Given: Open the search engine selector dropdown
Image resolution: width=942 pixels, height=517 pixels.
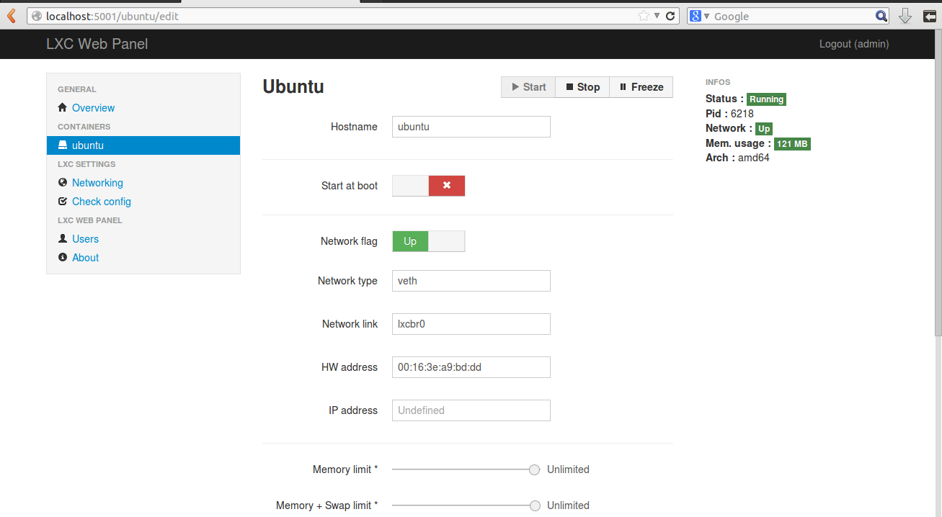Looking at the screenshot, I should pyautogui.click(x=699, y=16).
